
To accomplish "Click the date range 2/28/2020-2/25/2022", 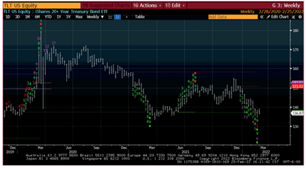I will [x=281, y=12].
